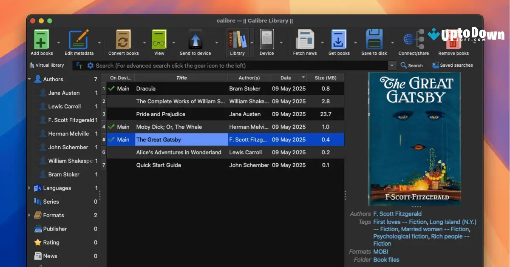Select the Edit metadata tool
The image size is (510, 267).
78,39
